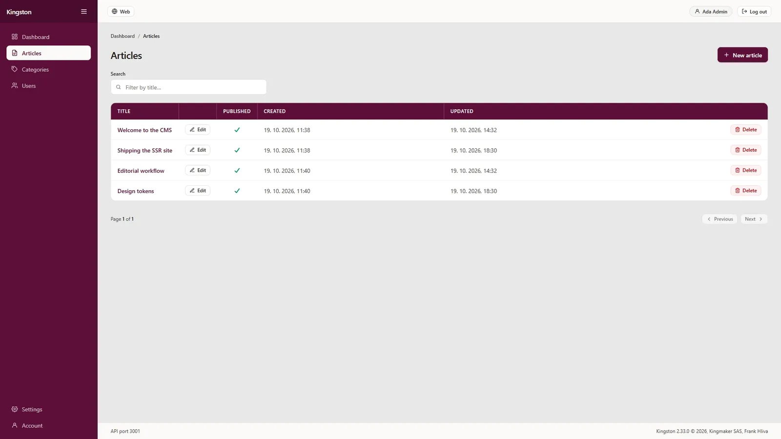
Task: Toggle published checkmark for Design tokens
Action: click(x=237, y=191)
